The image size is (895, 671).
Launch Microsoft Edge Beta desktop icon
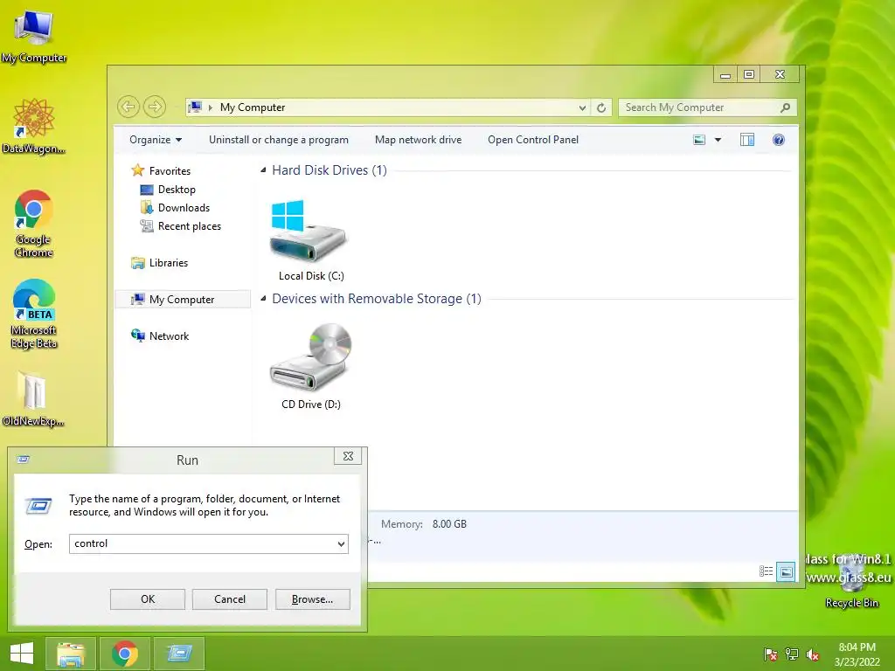34,314
